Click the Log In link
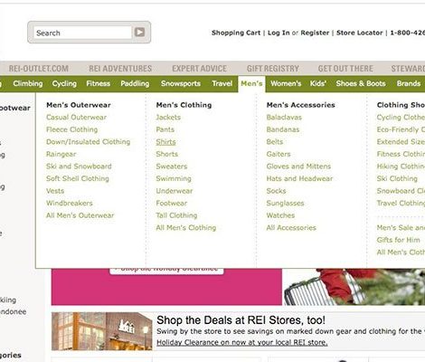The image size is (425, 362). [x=279, y=33]
